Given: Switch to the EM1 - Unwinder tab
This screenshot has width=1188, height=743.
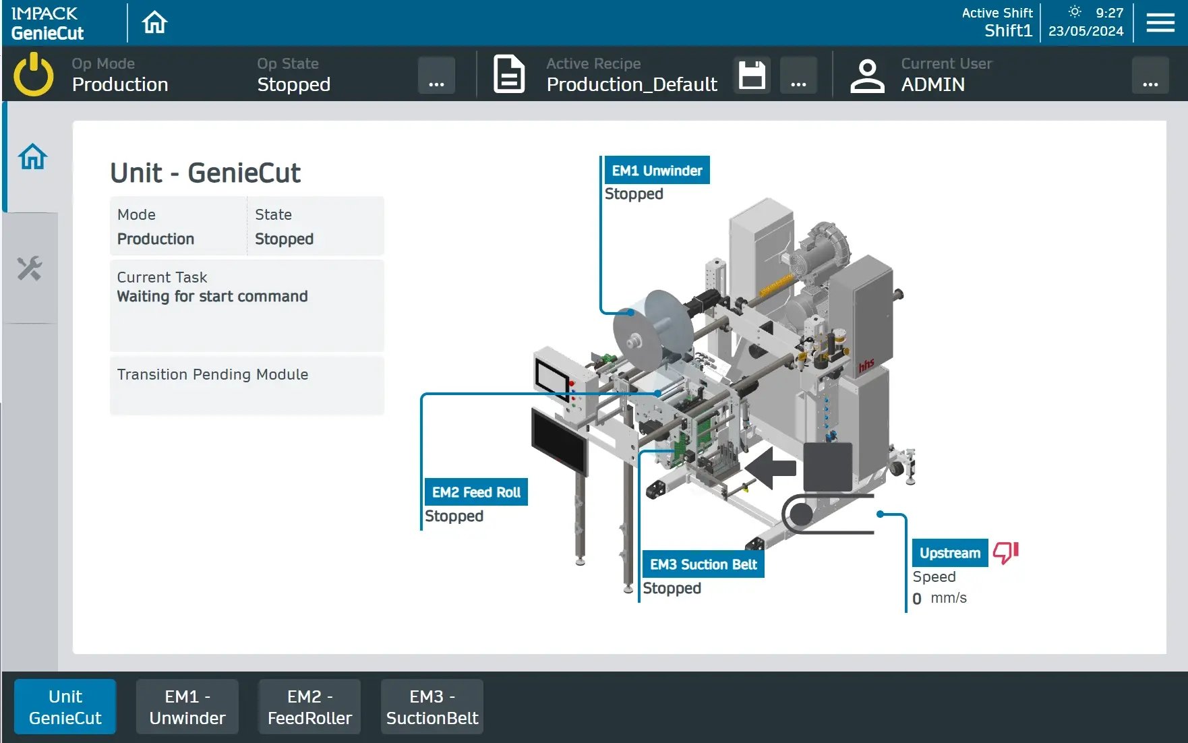Looking at the screenshot, I should pos(187,707).
